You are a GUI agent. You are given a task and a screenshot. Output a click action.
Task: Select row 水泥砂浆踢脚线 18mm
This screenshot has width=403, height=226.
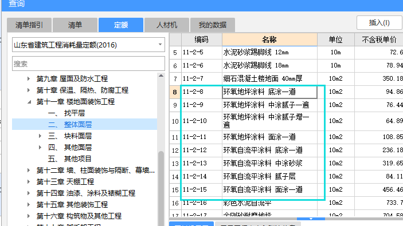point(286,66)
